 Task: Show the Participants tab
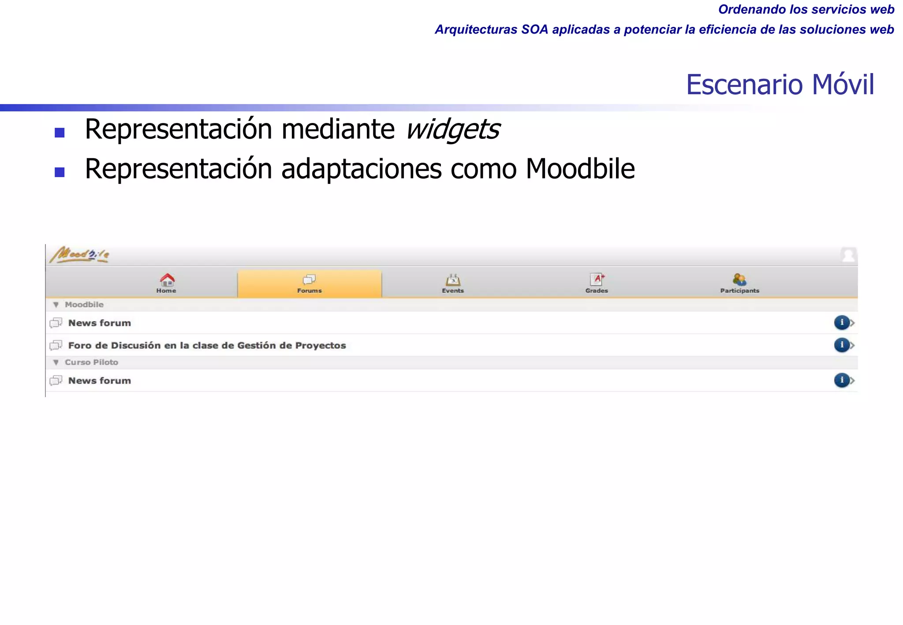point(740,283)
